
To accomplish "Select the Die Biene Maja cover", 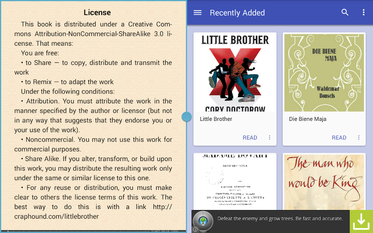I will click(x=324, y=73).
